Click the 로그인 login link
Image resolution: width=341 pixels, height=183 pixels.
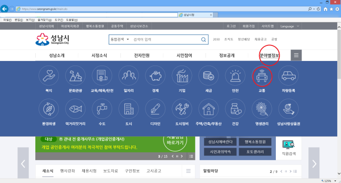point(231,26)
